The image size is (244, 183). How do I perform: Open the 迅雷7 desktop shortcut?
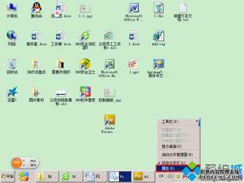pyautogui.click(x=12, y=92)
